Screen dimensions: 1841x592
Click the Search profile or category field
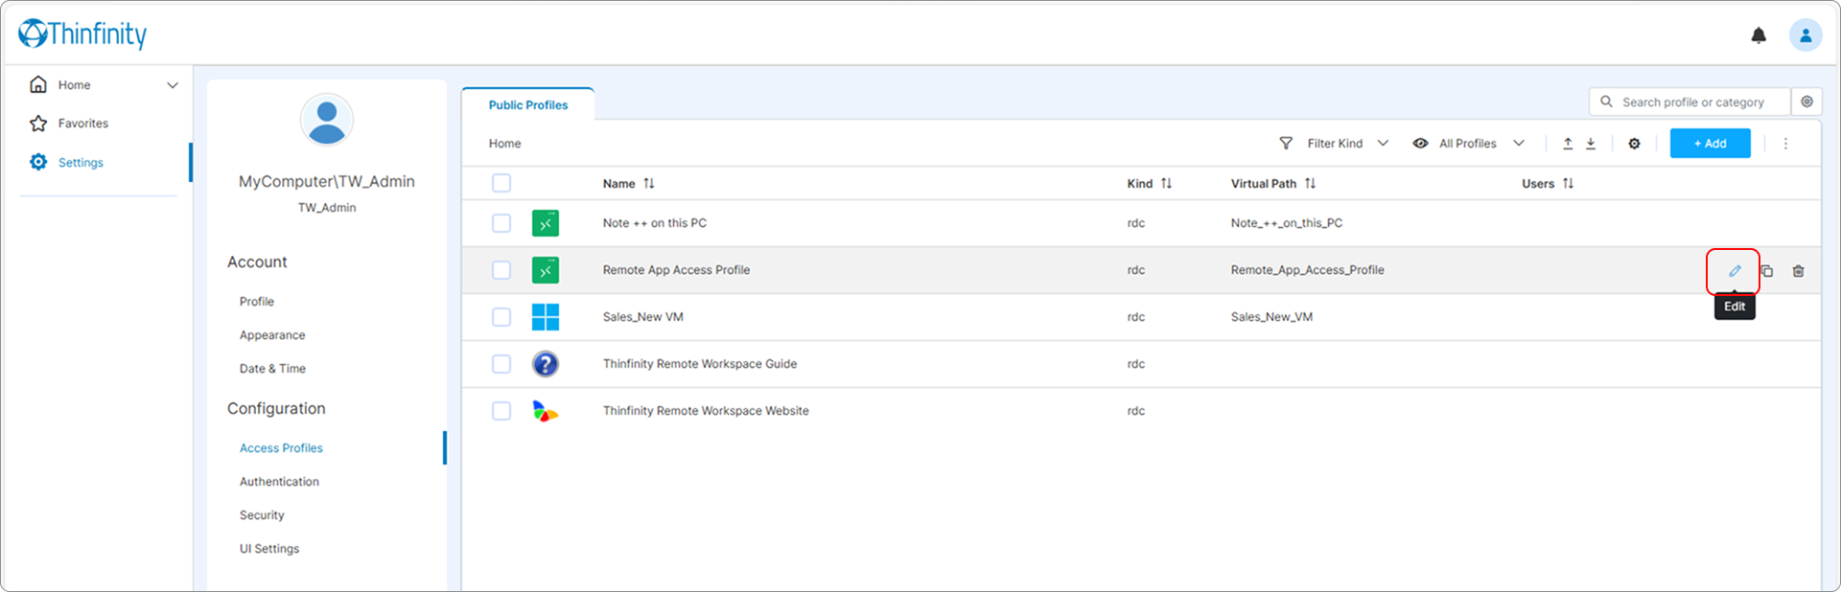(1692, 102)
